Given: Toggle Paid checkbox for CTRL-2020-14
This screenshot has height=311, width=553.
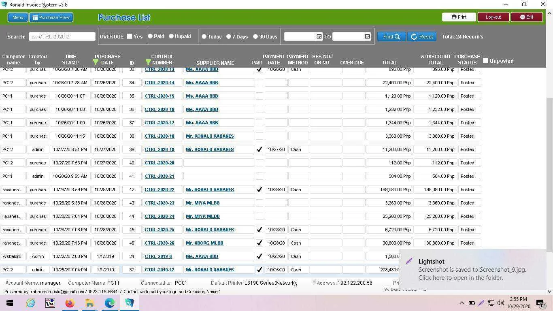Looking at the screenshot, I should (x=259, y=83).
